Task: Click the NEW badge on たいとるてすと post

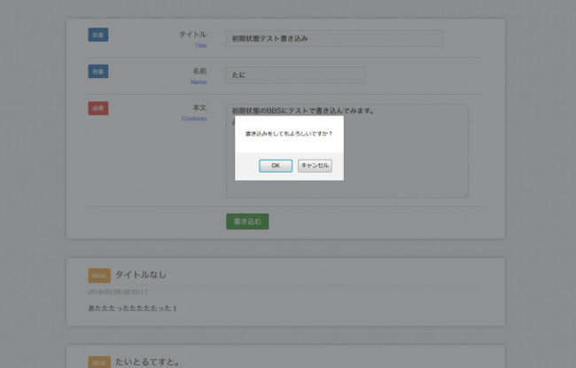Action: point(98,362)
